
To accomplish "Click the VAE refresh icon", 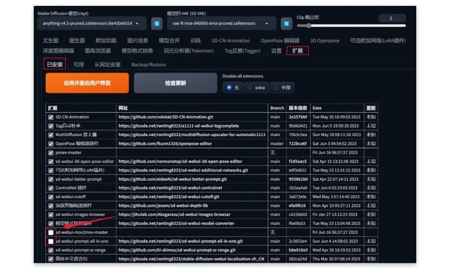I will point(286,23).
